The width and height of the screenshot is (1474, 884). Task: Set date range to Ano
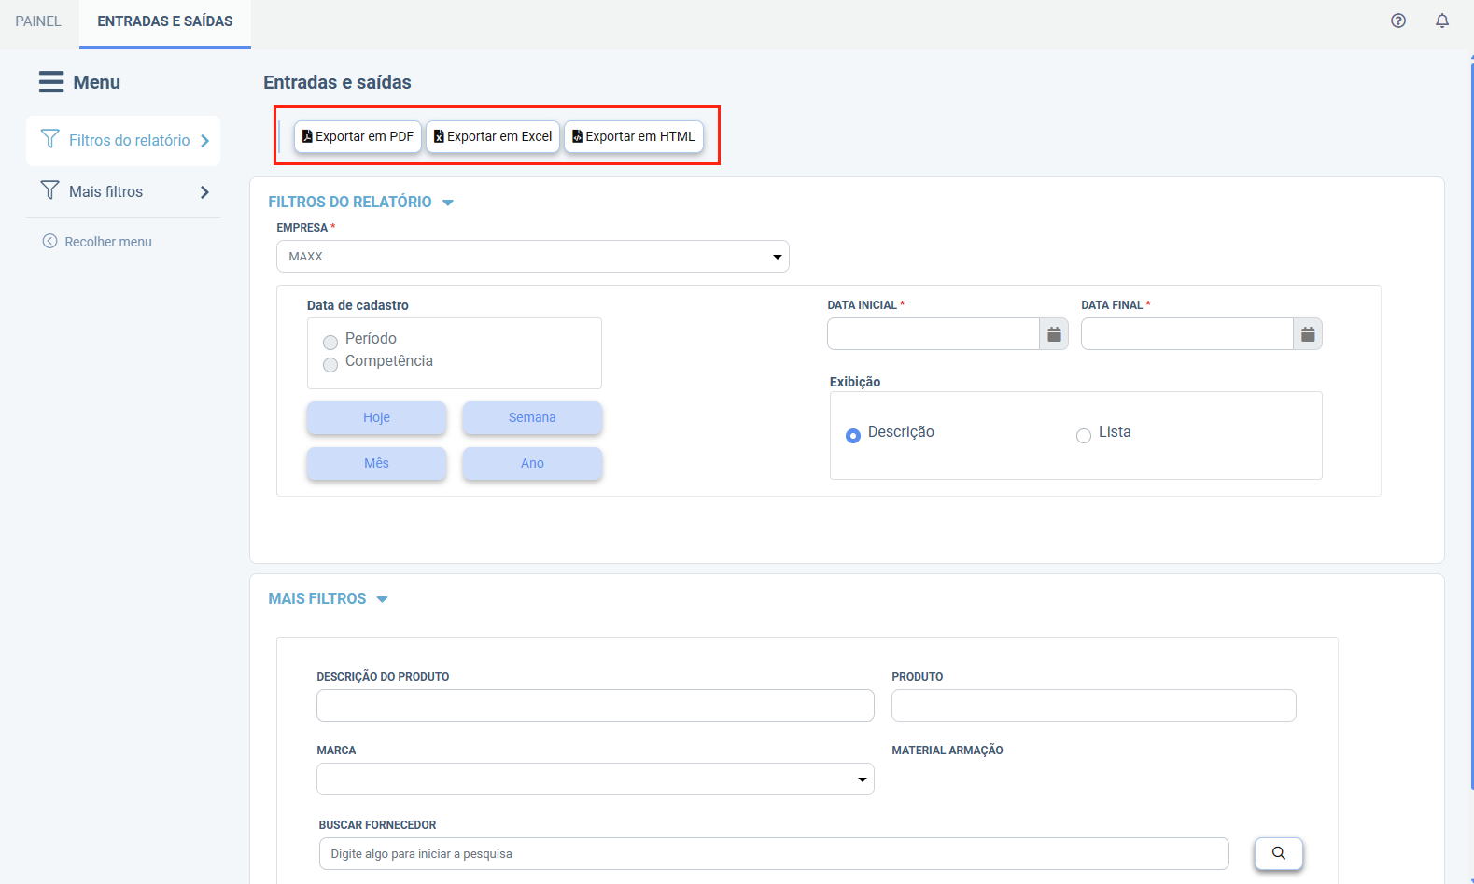(x=532, y=463)
